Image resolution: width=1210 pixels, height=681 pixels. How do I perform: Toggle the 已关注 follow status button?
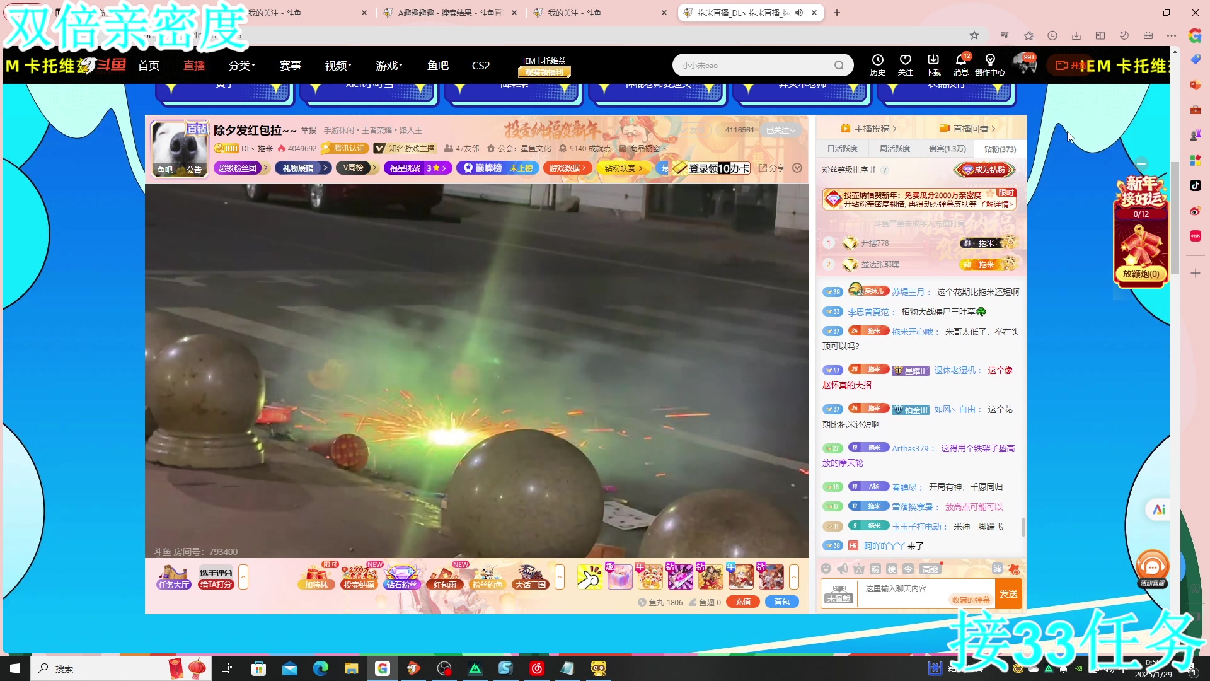(x=780, y=130)
